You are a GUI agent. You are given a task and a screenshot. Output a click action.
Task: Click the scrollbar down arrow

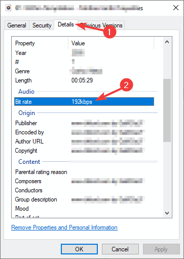(x=167, y=213)
